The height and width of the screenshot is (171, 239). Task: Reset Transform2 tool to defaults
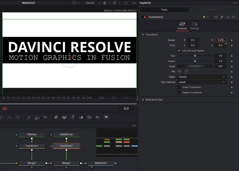233,17
